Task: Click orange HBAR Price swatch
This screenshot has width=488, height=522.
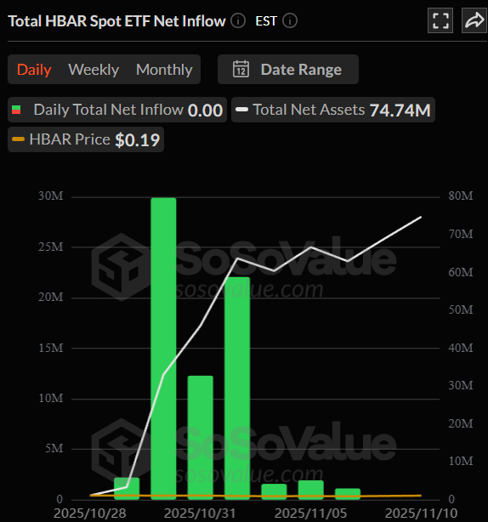Action: [19, 139]
